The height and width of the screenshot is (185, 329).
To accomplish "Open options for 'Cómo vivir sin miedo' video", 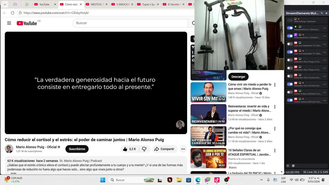I will click(275, 85).
